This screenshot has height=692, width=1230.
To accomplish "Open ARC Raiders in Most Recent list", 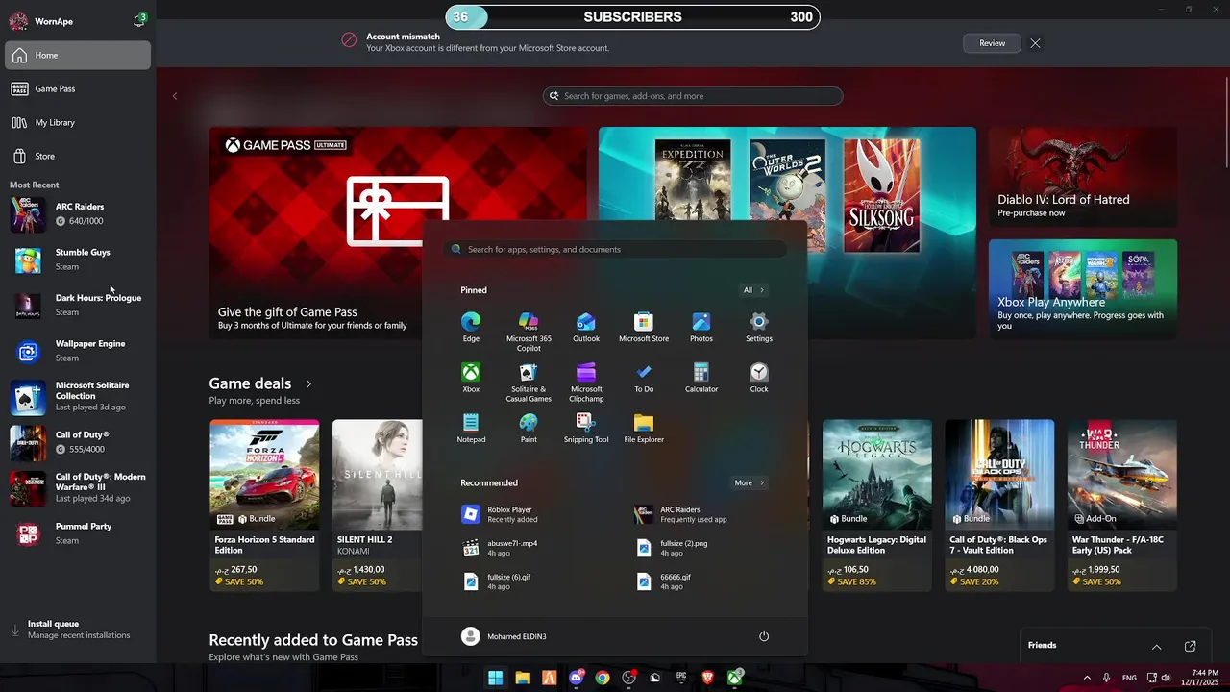I will coord(78,213).
